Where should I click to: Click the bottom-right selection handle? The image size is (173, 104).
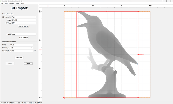coord(138,97)
